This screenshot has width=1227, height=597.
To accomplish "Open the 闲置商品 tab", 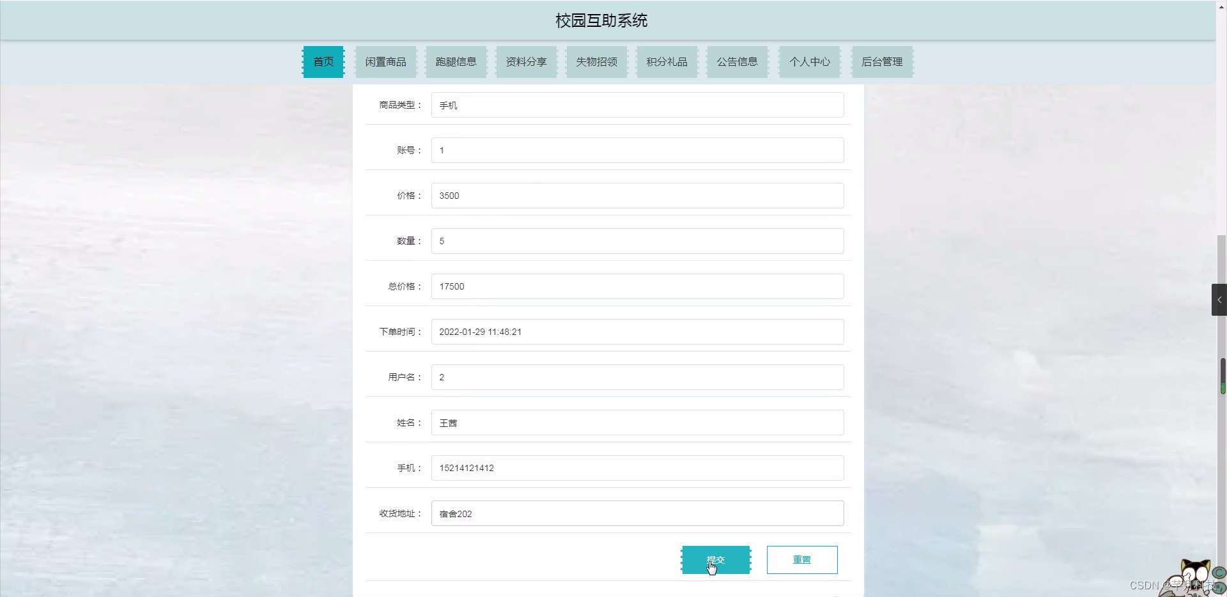I will point(385,61).
